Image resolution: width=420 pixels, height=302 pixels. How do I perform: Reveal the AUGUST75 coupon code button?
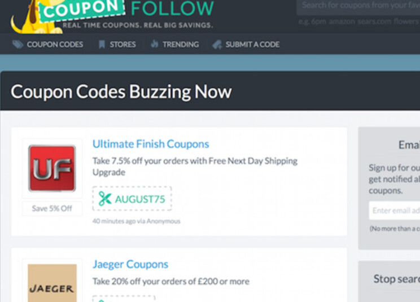132,199
